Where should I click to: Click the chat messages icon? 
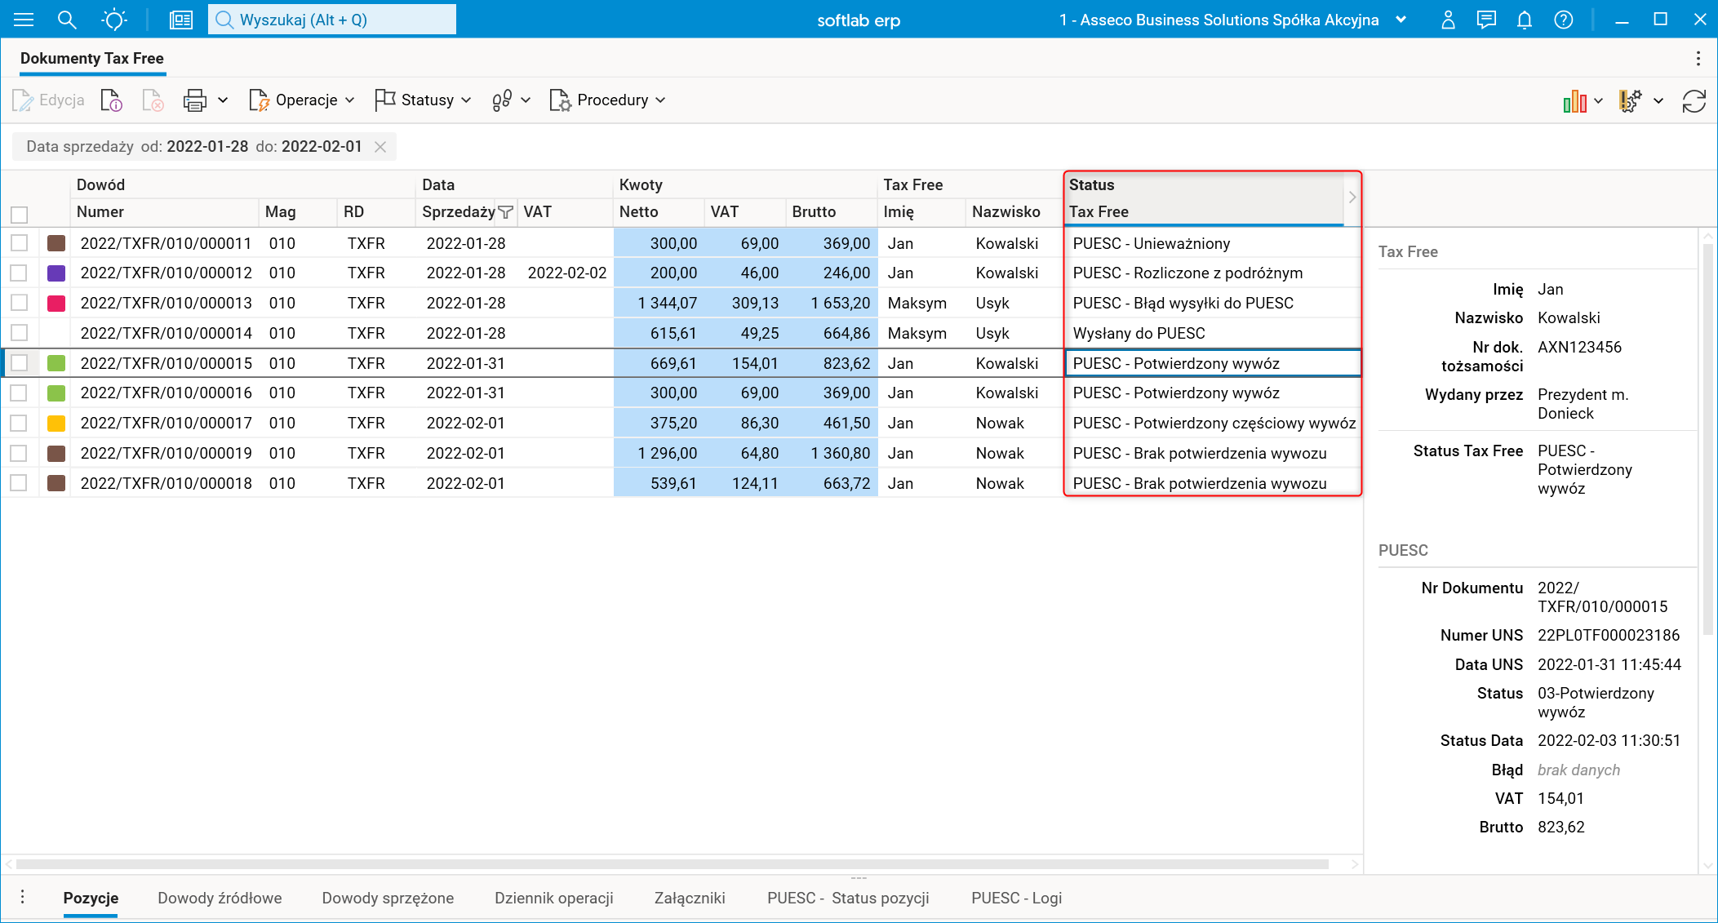pyautogui.click(x=1486, y=20)
